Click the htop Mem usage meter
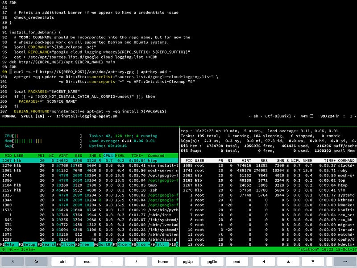 pos(43,141)
